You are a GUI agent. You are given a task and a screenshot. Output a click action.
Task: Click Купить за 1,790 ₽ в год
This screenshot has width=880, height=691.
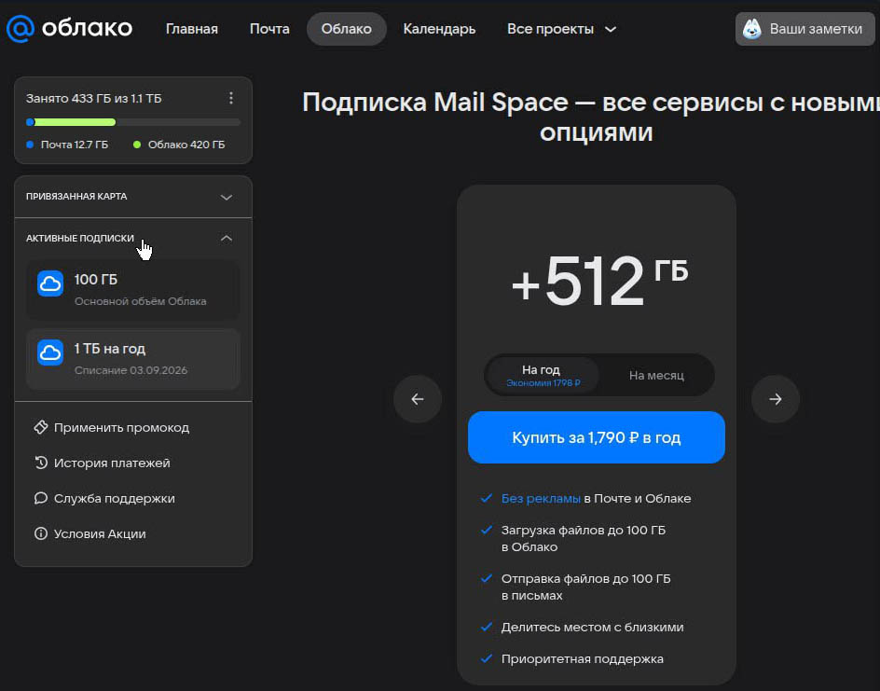tap(596, 437)
